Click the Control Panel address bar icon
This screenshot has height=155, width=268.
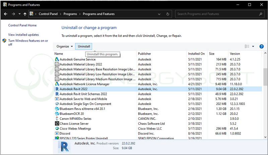tap(31, 14)
